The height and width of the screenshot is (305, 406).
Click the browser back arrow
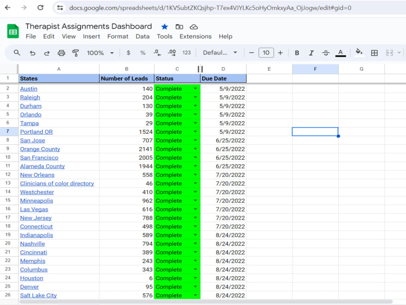pos(8,8)
